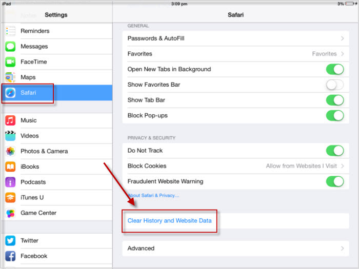Tap the FaceTime camera icon
This screenshot has height=269, width=359.
[10, 62]
